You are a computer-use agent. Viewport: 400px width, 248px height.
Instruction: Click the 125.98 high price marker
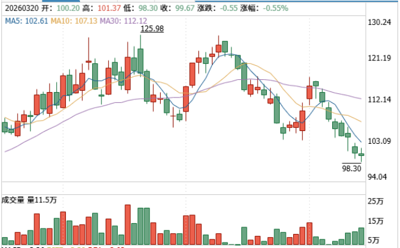click(152, 29)
